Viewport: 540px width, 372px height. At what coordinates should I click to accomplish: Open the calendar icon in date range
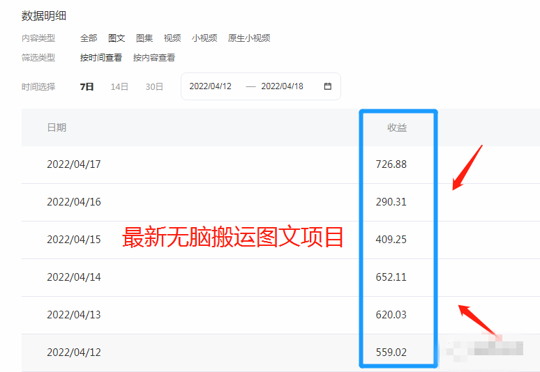[327, 86]
